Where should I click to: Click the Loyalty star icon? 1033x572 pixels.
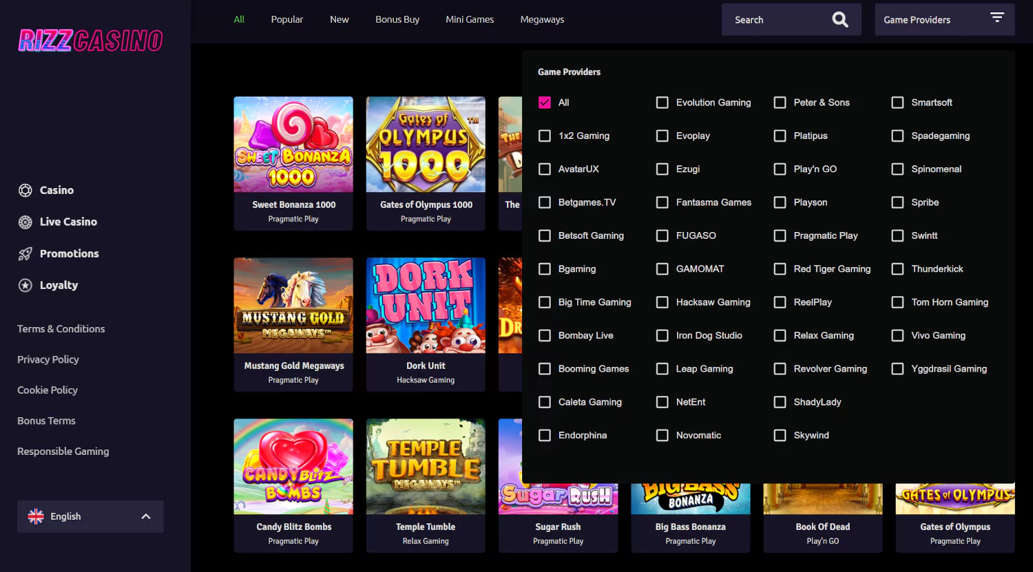click(25, 286)
